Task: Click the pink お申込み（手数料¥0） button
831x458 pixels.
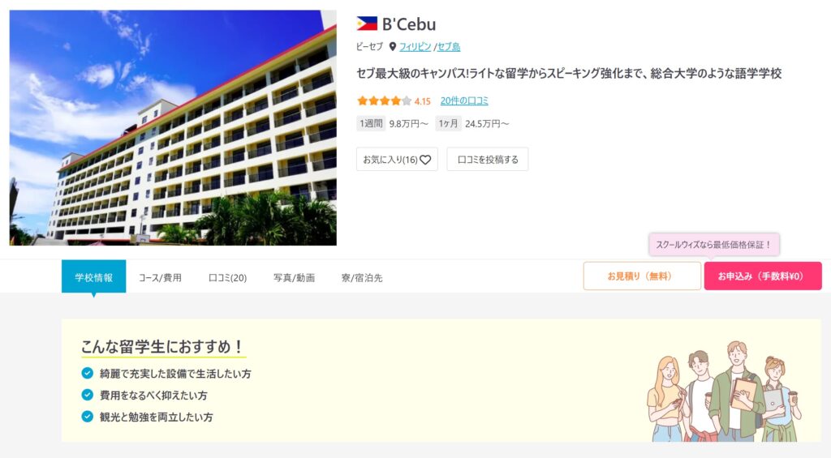Action: tap(763, 276)
